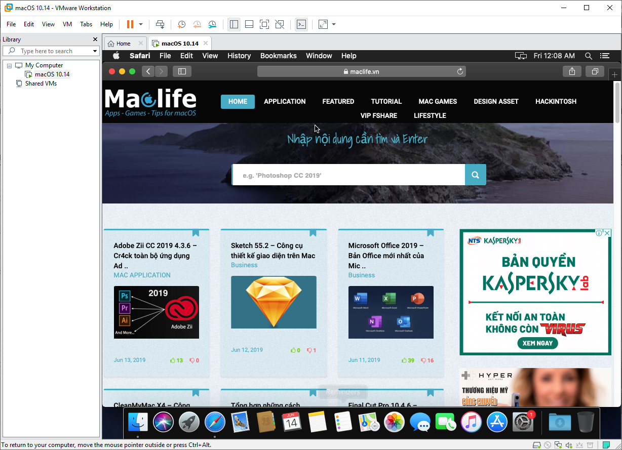Open System Preferences from the Dock
This screenshot has height=450, width=622.
pos(522,422)
